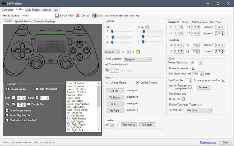Switch to the Controllers tab
This screenshot has width=234, height=146.
[7, 10]
